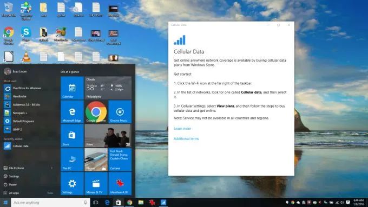The width and height of the screenshot is (368, 207).
Task: Click the Calendar tile in Start menu
Action: tap(72, 88)
